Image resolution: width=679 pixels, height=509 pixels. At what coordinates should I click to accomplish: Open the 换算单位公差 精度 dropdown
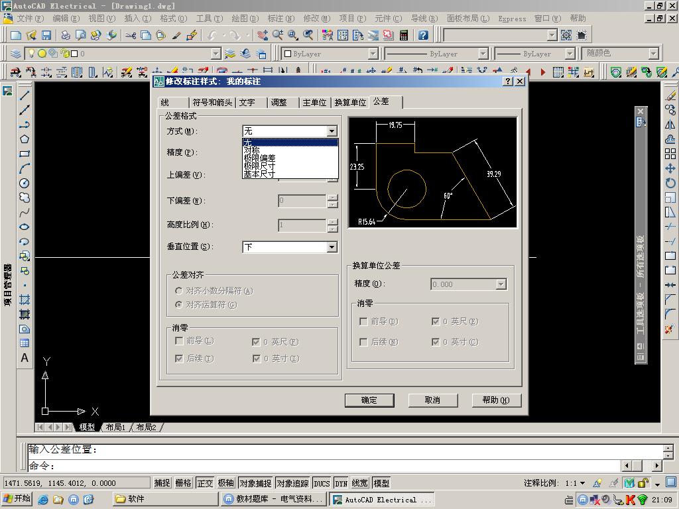tap(501, 284)
